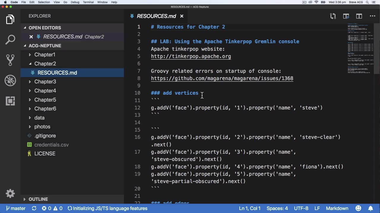The width and height of the screenshot is (380, 213).
Task: Split the editor with the split icon
Action: point(359,16)
